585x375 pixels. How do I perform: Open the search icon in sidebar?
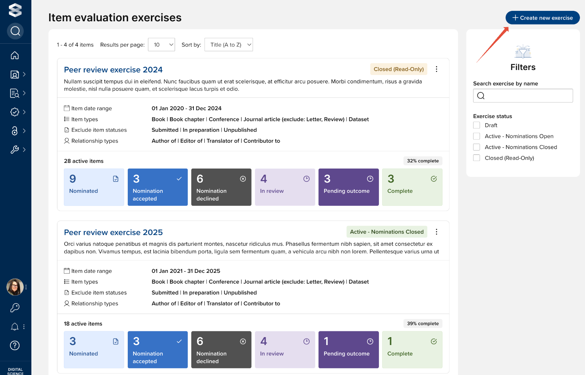coord(15,31)
